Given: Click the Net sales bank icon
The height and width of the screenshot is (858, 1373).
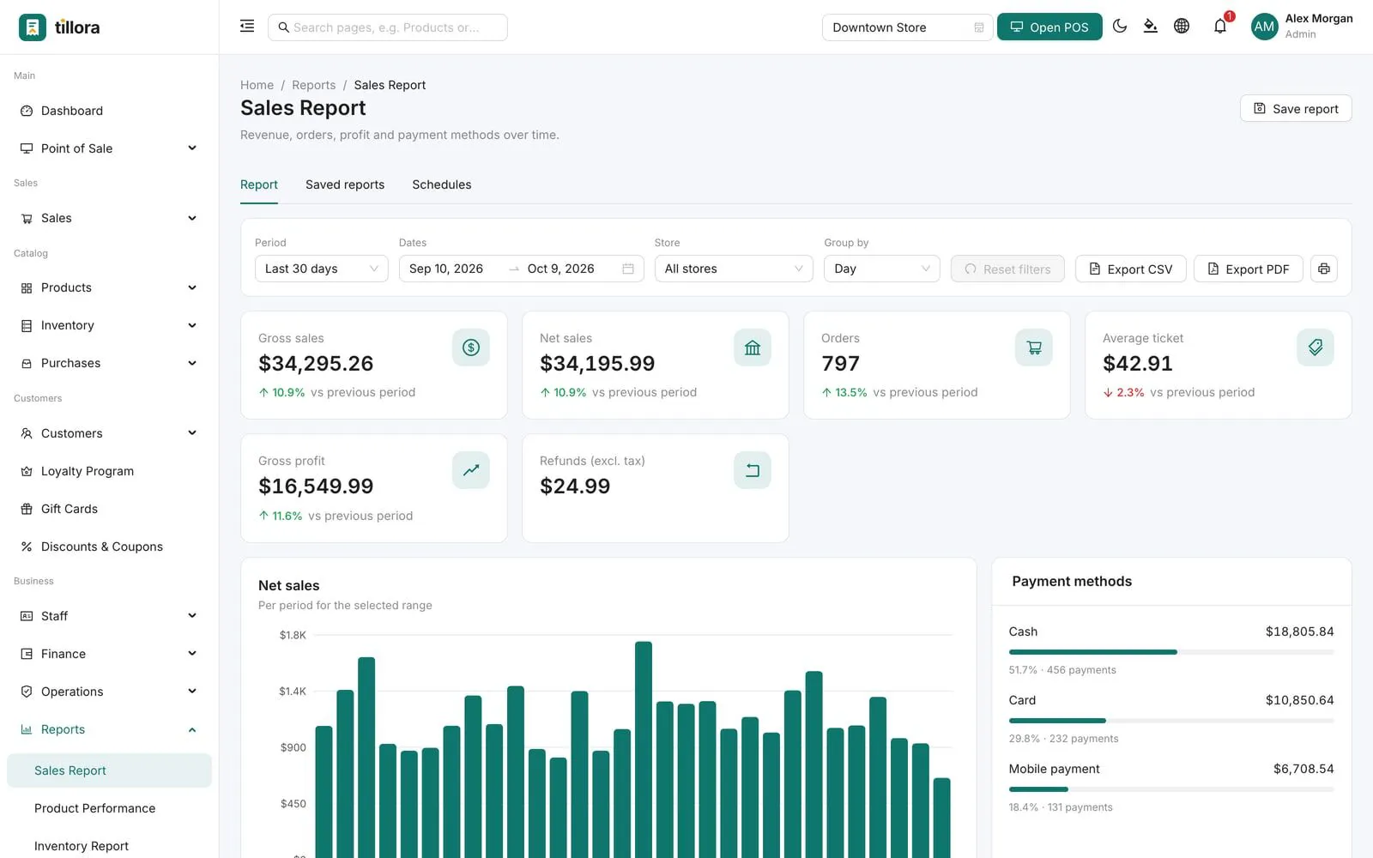Looking at the screenshot, I should click(x=753, y=347).
